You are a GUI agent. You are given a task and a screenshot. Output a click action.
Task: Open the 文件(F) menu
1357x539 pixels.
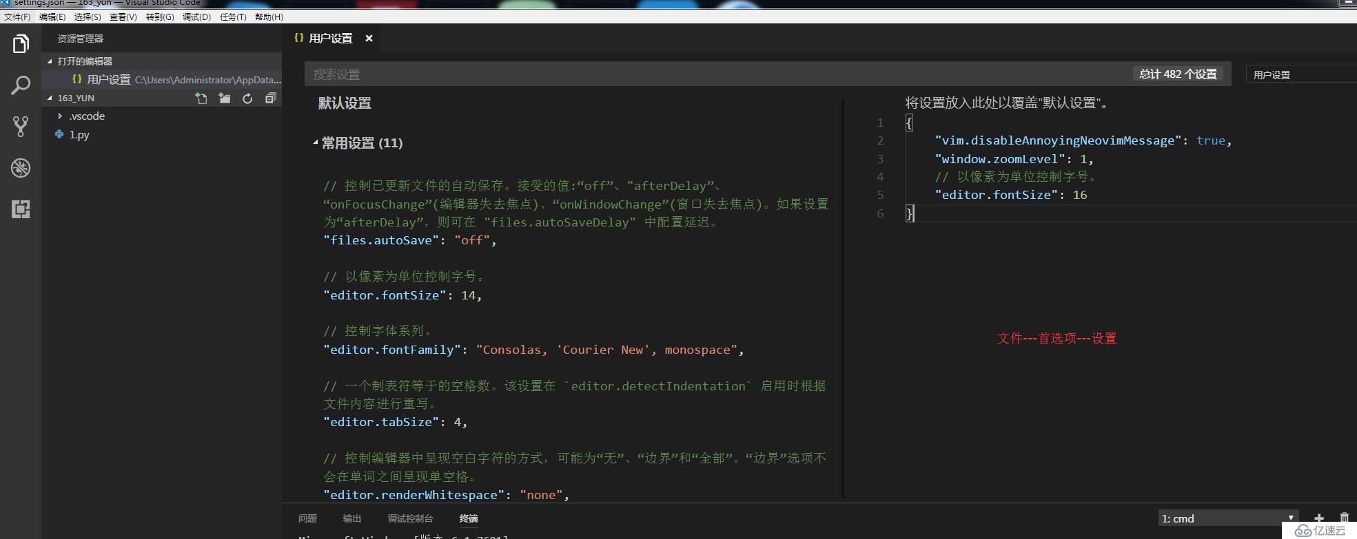[x=17, y=17]
